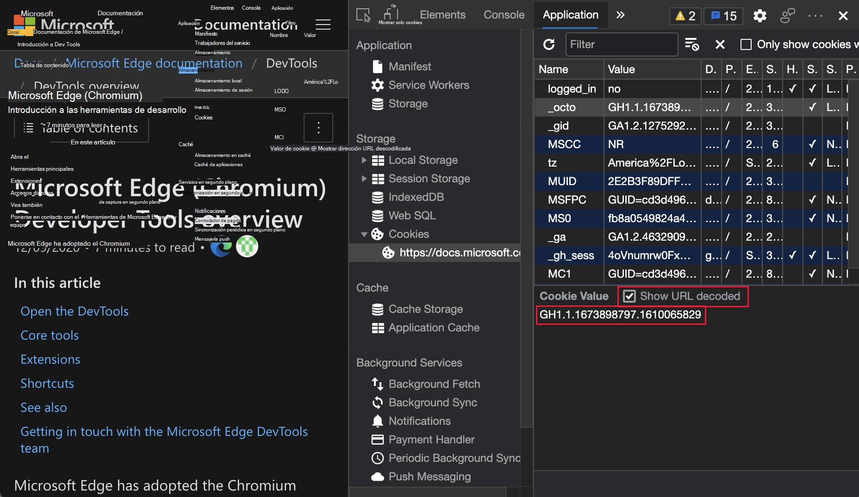Switch to the Elements tab
The width and height of the screenshot is (859, 497).
tap(442, 15)
